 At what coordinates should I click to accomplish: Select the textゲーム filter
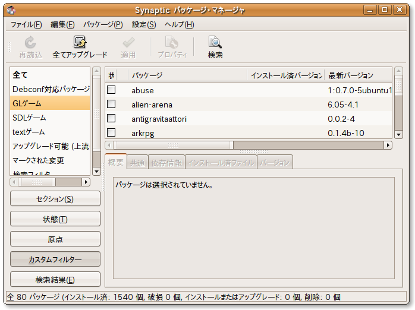click(x=50, y=132)
